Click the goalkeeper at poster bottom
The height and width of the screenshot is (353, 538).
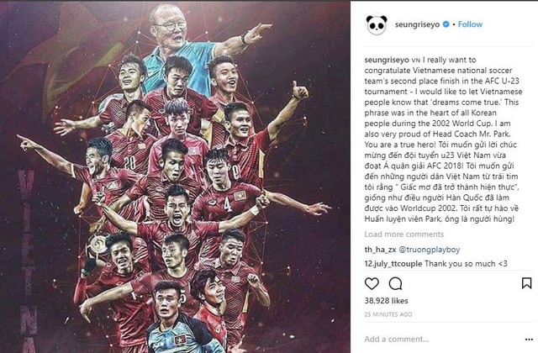[178, 319]
